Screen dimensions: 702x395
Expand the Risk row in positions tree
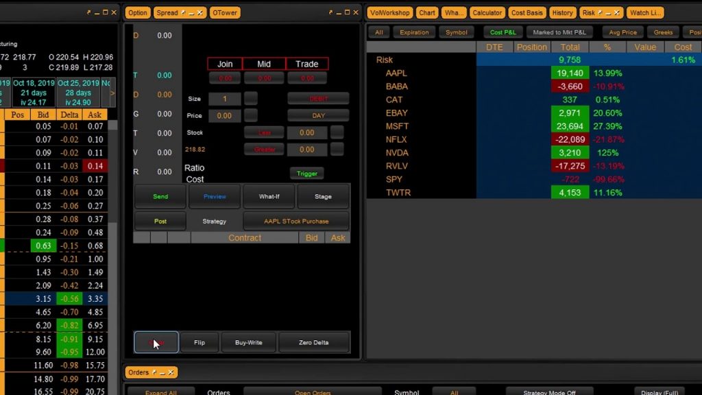(384, 60)
